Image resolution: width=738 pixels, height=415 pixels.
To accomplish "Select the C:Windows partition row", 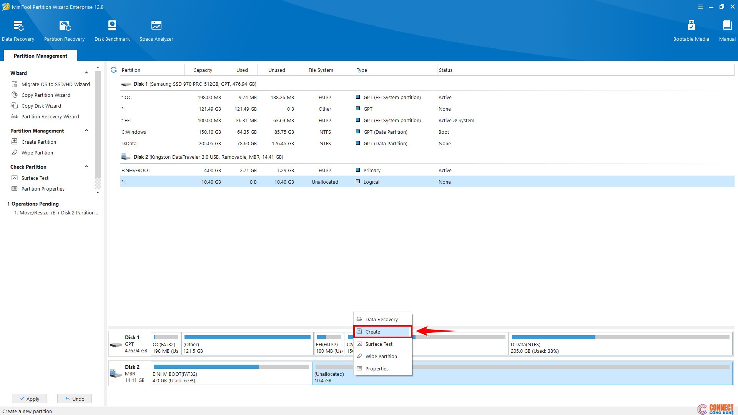I will (x=427, y=132).
